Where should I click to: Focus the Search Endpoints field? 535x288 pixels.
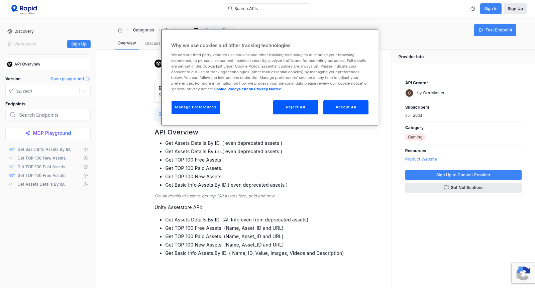(48, 115)
